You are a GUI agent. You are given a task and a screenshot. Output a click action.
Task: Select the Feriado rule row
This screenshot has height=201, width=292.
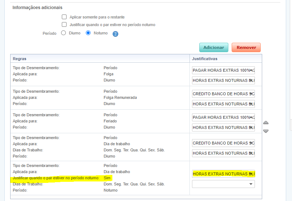[x=100, y=121]
